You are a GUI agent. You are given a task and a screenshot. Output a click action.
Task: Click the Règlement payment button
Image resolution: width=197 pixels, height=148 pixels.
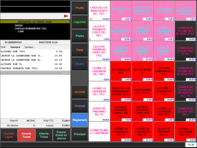coord(80,120)
